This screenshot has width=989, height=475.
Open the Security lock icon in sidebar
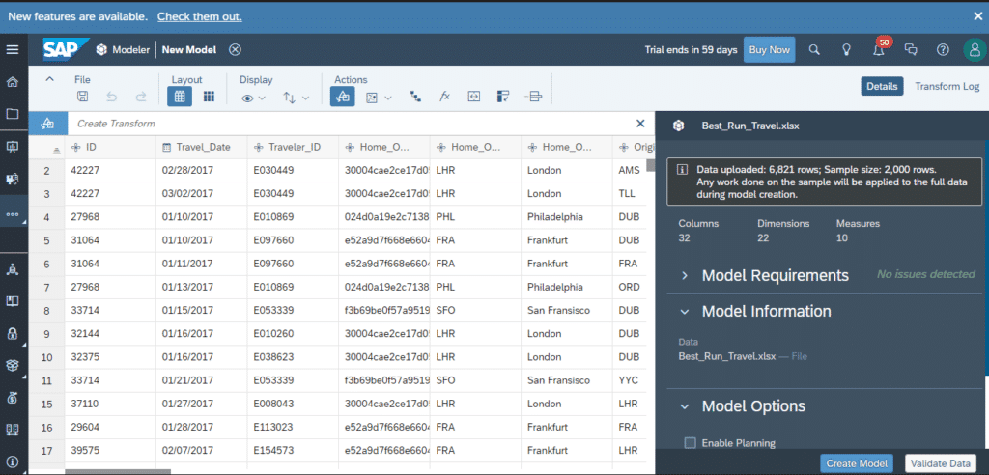(x=12, y=334)
